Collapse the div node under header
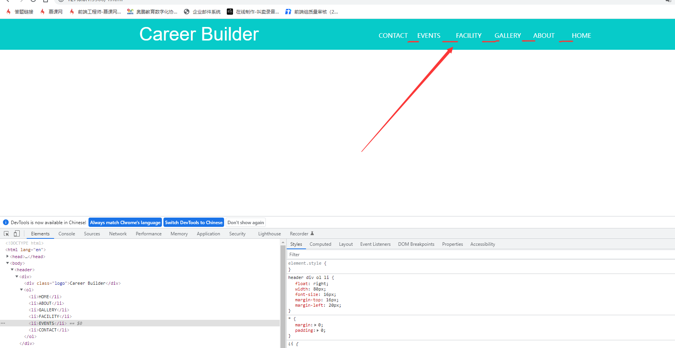675x348 pixels. [17, 277]
